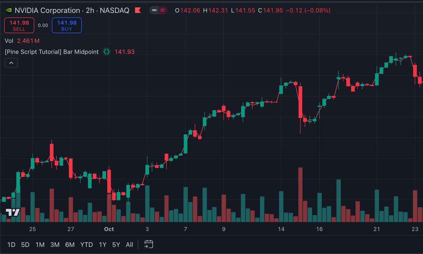This screenshot has height=254, width=423.
Task: Click the low price L141.55
Action: click(243, 11)
